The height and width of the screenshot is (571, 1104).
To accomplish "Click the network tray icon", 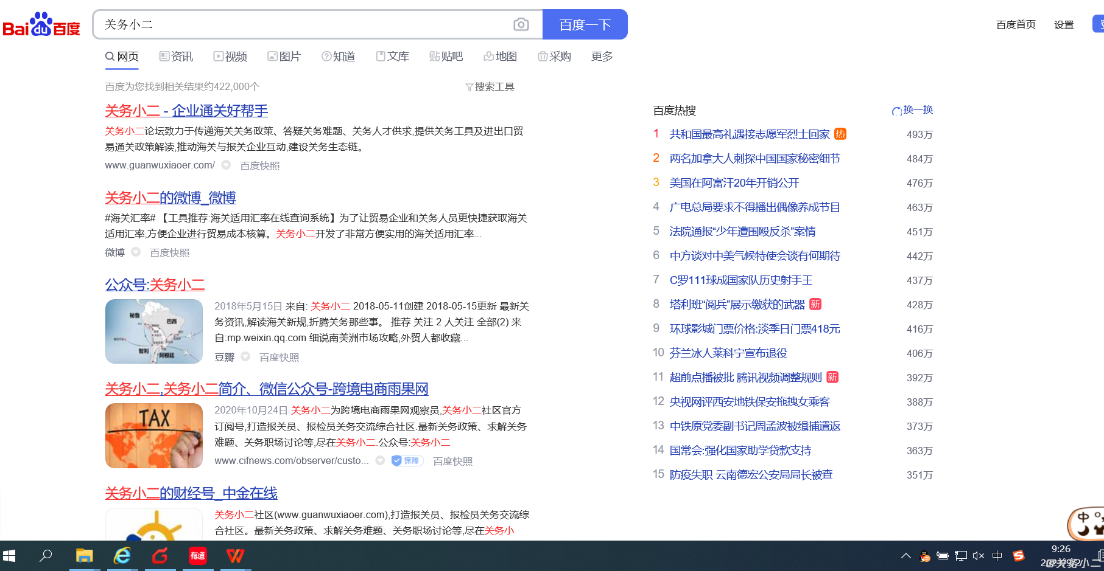I will click(x=961, y=556).
